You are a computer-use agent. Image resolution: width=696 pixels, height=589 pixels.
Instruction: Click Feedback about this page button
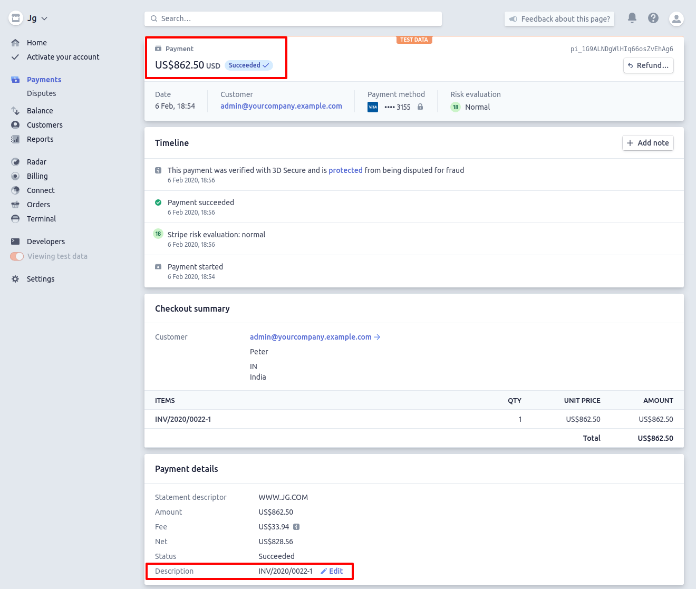click(x=559, y=19)
